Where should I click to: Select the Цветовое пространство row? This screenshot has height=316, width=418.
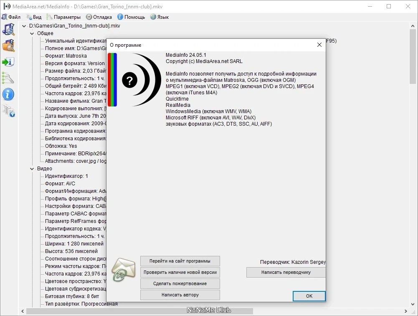76,281
